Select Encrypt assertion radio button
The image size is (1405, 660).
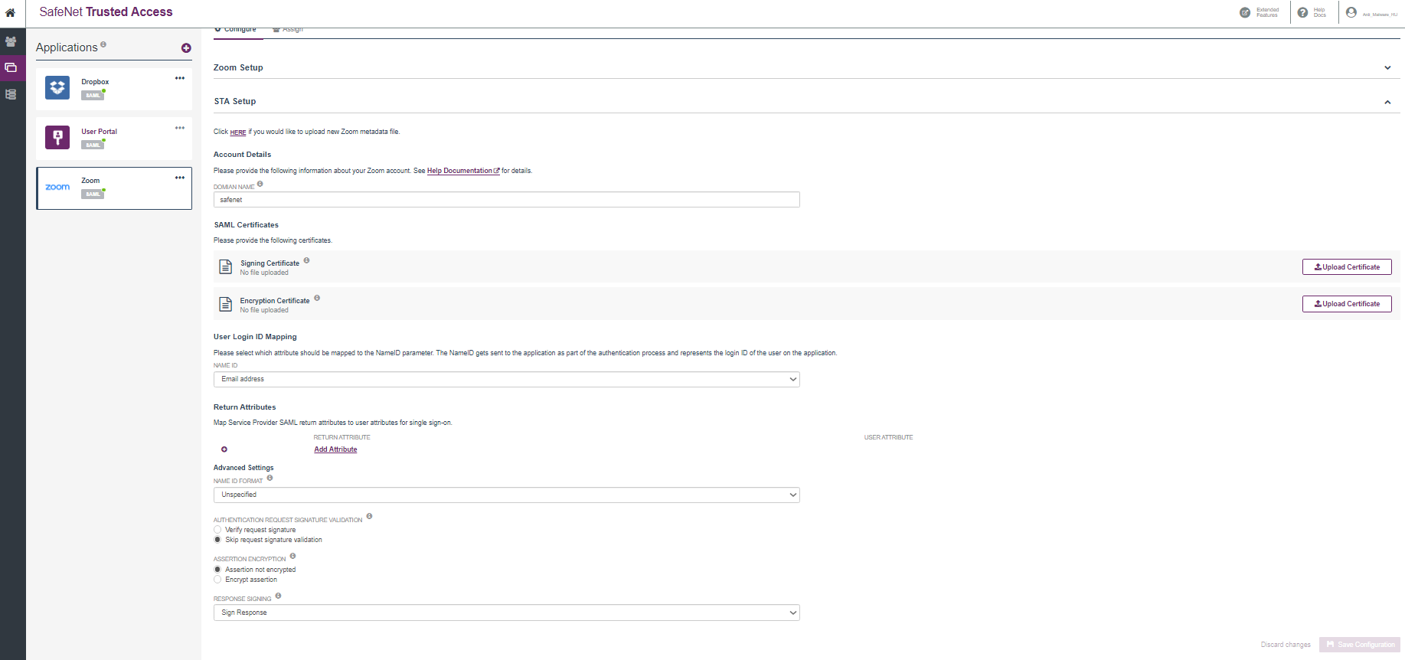[x=217, y=580]
